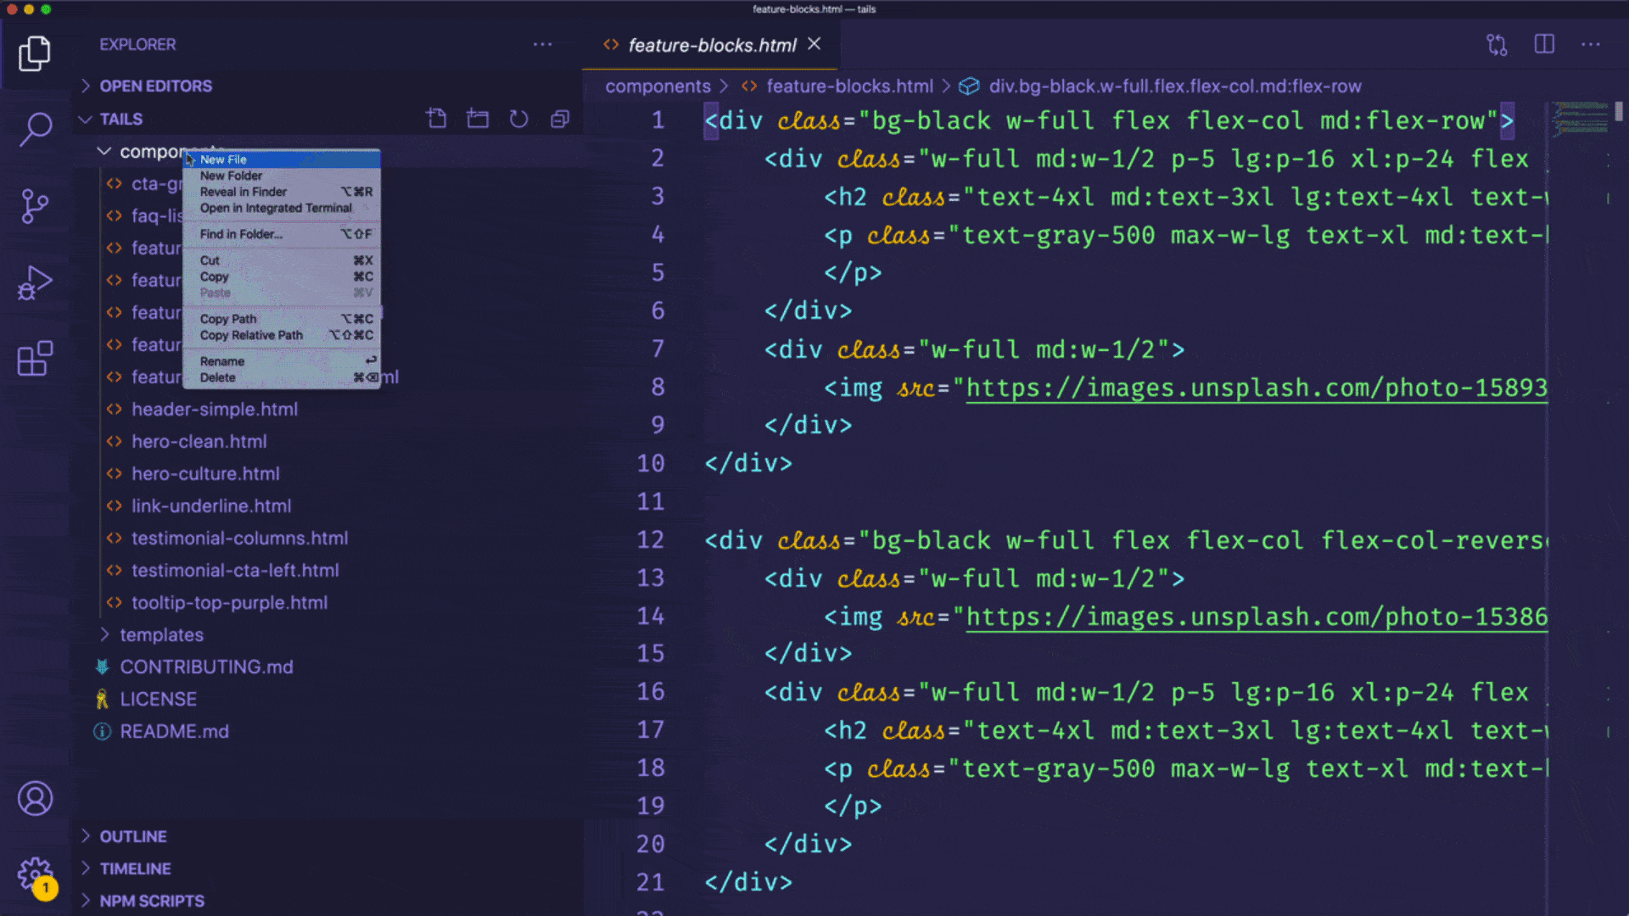Expand the NPM Scripts section

[x=152, y=901]
